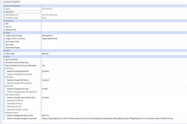Screen dimensions: 187x124
Task: Click the Component Type value Button
Action: (44, 18)
